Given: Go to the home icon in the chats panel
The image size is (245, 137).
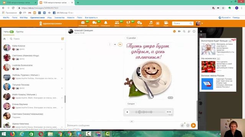Looking at the screenshot, I should (x=5, y=39).
